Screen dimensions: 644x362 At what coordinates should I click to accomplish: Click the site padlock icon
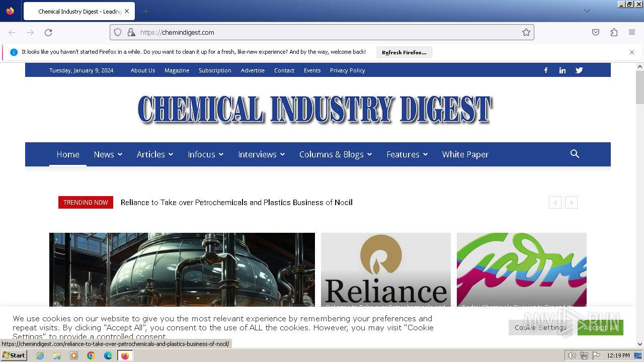point(131,32)
